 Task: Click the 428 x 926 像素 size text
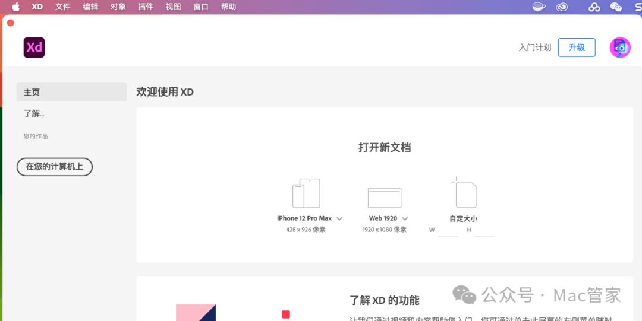(x=306, y=230)
